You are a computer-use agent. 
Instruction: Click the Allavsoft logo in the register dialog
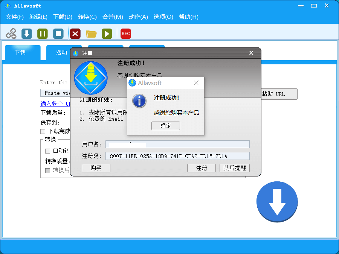tap(90, 78)
